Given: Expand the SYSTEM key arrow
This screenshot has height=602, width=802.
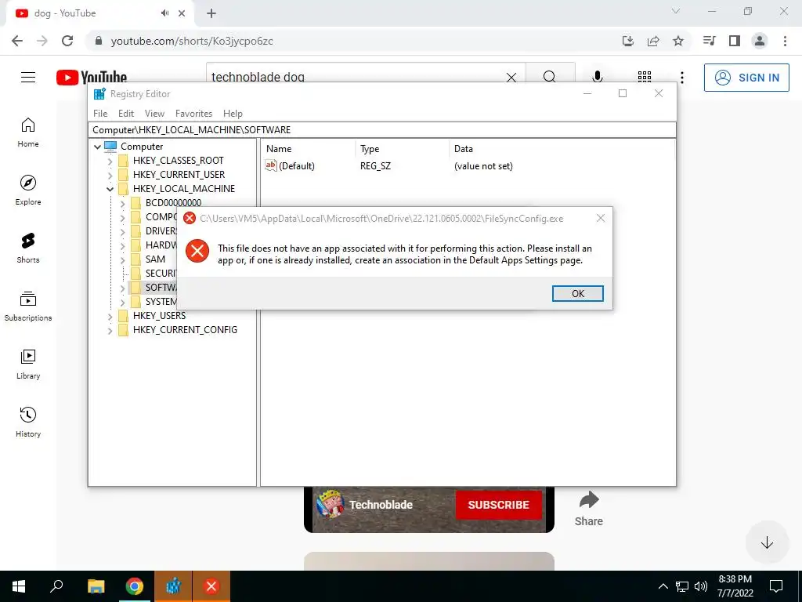Looking at the screenshot, I should point(122,302).
